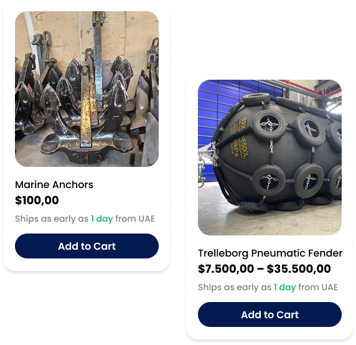Screen dimensions: 356x345
Task: Click "from UAE" in the Marine Anchors card
Action: click(135, 219)
